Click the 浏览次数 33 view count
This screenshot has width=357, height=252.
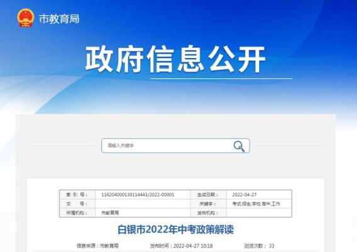click(259, 246)
